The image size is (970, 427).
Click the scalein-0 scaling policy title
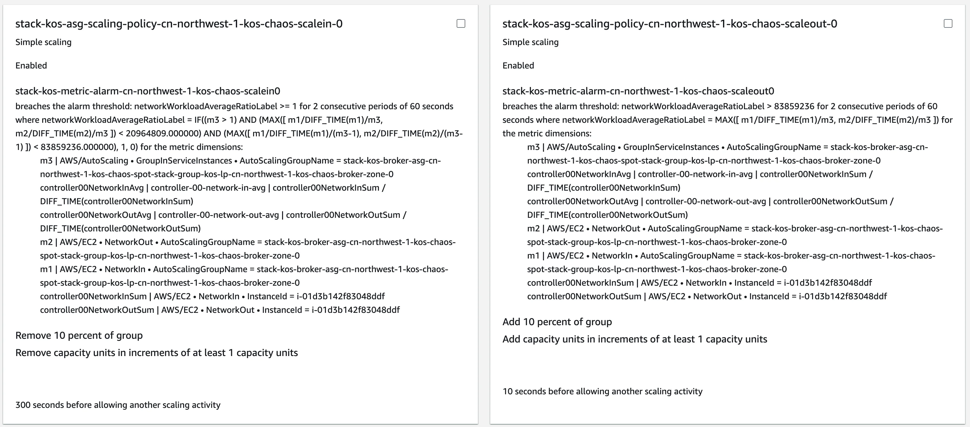pyautogui.click(x=179, y=24)
